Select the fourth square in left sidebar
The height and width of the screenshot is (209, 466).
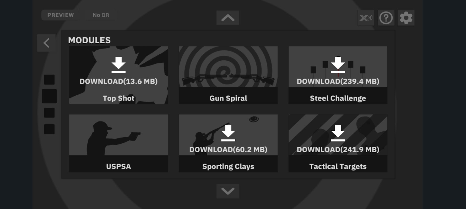pos(49,129)
